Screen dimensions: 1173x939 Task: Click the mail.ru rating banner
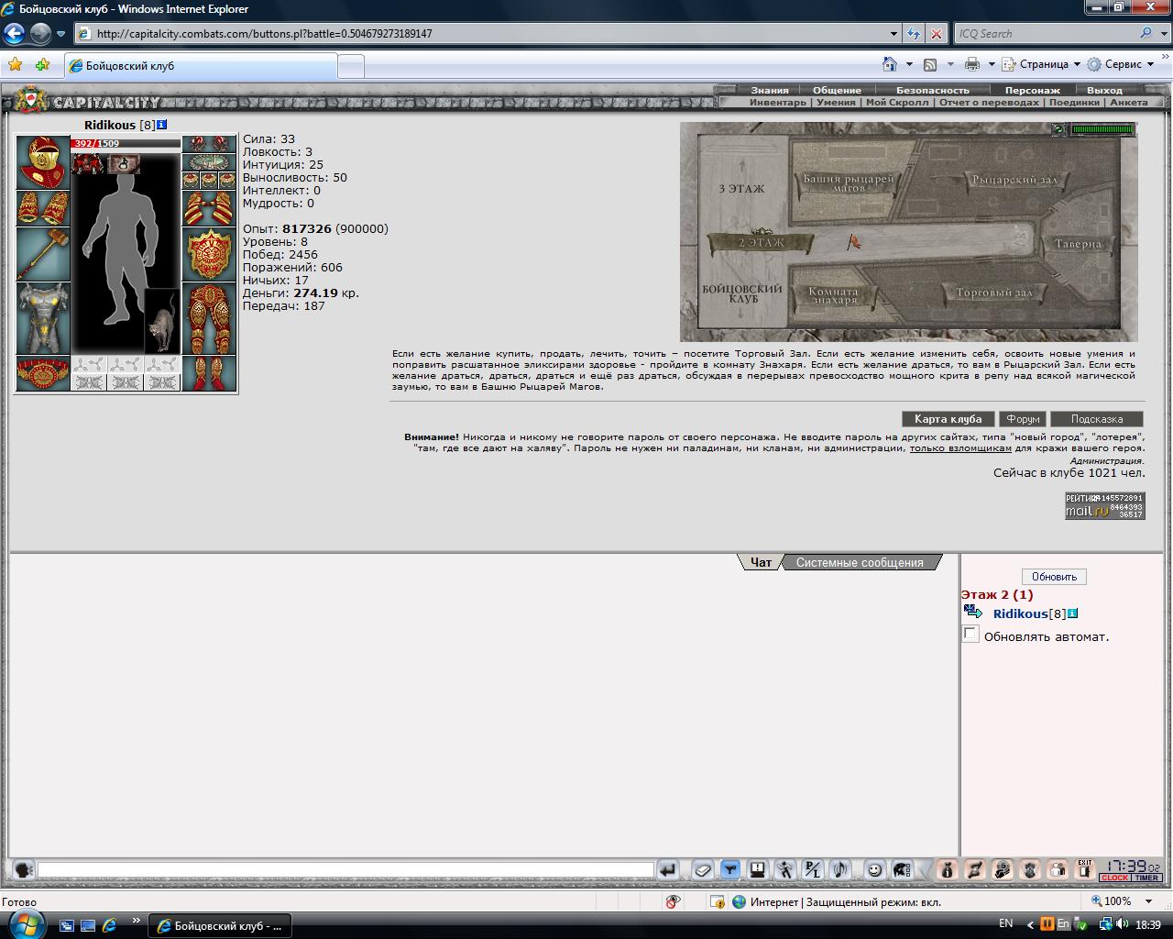1104,505
